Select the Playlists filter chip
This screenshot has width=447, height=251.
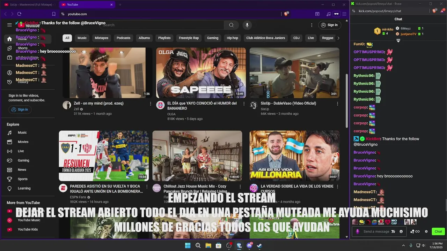pos(164,38)
